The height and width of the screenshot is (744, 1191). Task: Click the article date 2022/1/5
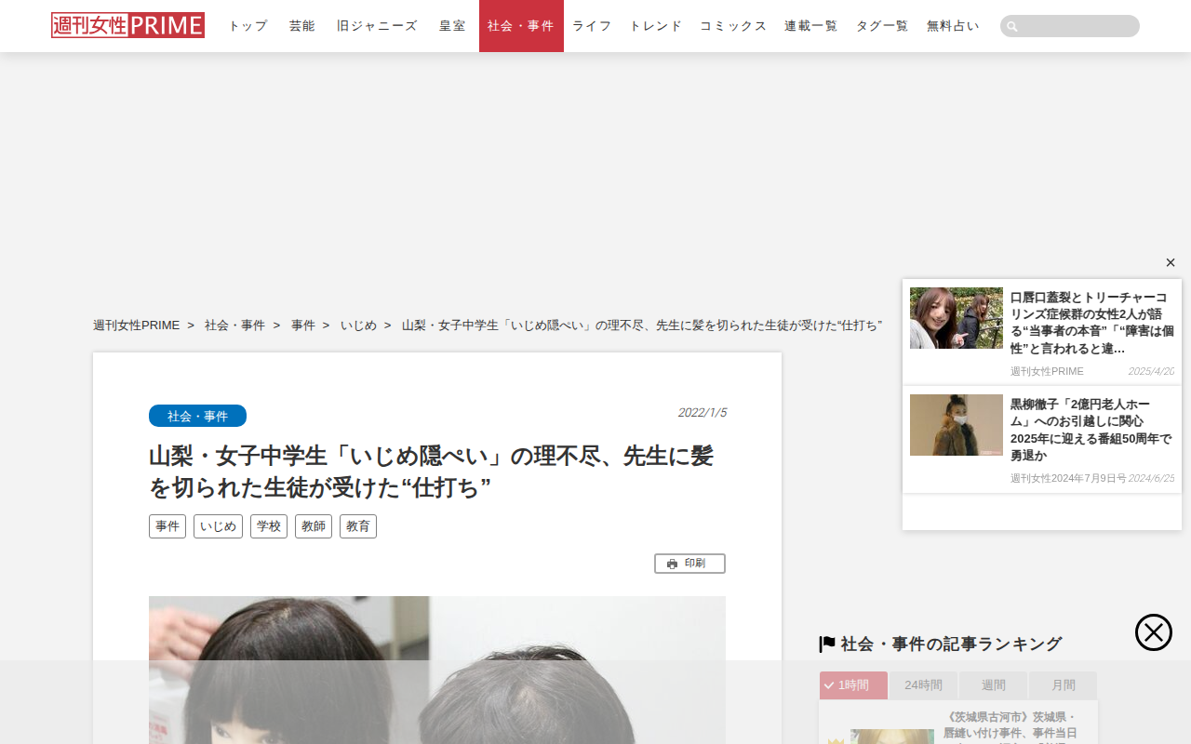coord(703,413)
